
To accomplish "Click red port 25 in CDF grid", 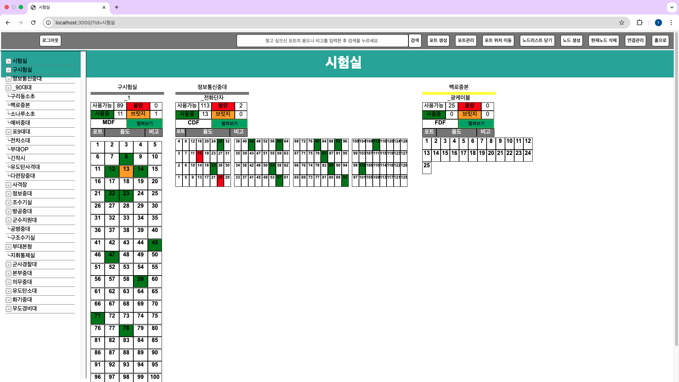I will click(x=220, y=180).
